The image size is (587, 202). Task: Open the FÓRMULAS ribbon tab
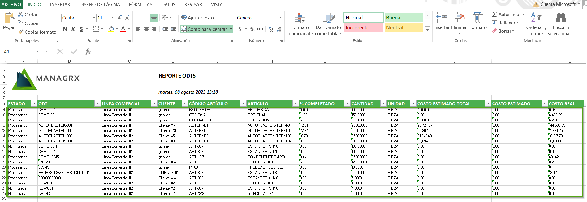click(140, 5)
